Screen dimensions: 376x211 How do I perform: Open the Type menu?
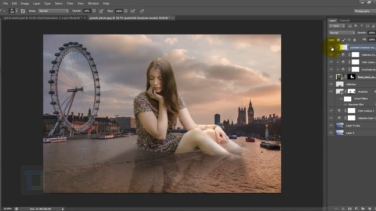point(48,4)
